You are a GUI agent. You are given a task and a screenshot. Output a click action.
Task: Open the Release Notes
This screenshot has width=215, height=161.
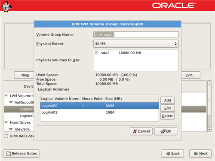(x=21, y=153)
